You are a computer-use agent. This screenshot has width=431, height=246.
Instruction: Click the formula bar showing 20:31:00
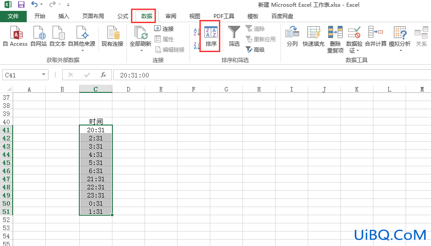272,75
